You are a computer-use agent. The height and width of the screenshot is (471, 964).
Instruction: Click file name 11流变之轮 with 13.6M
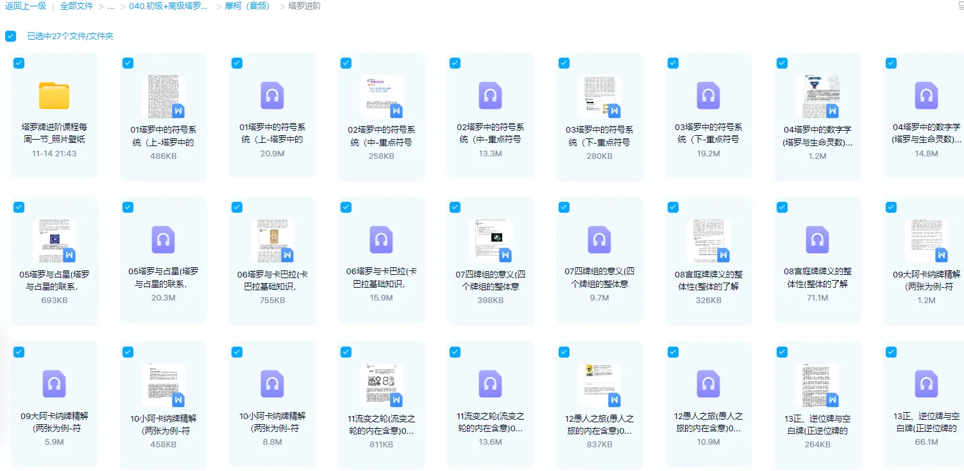click(x=491, y=422)
